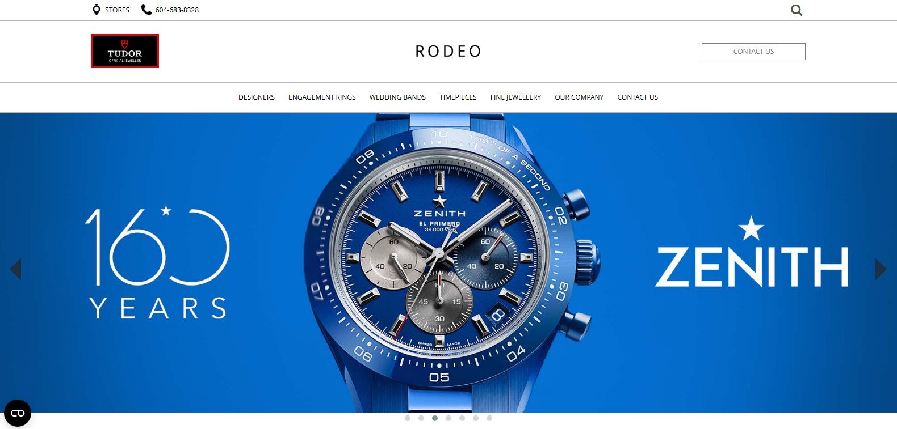Viewport: 897px width, 429px height.
Task: Open the accessibility widget in the corner
Action: 18,413
